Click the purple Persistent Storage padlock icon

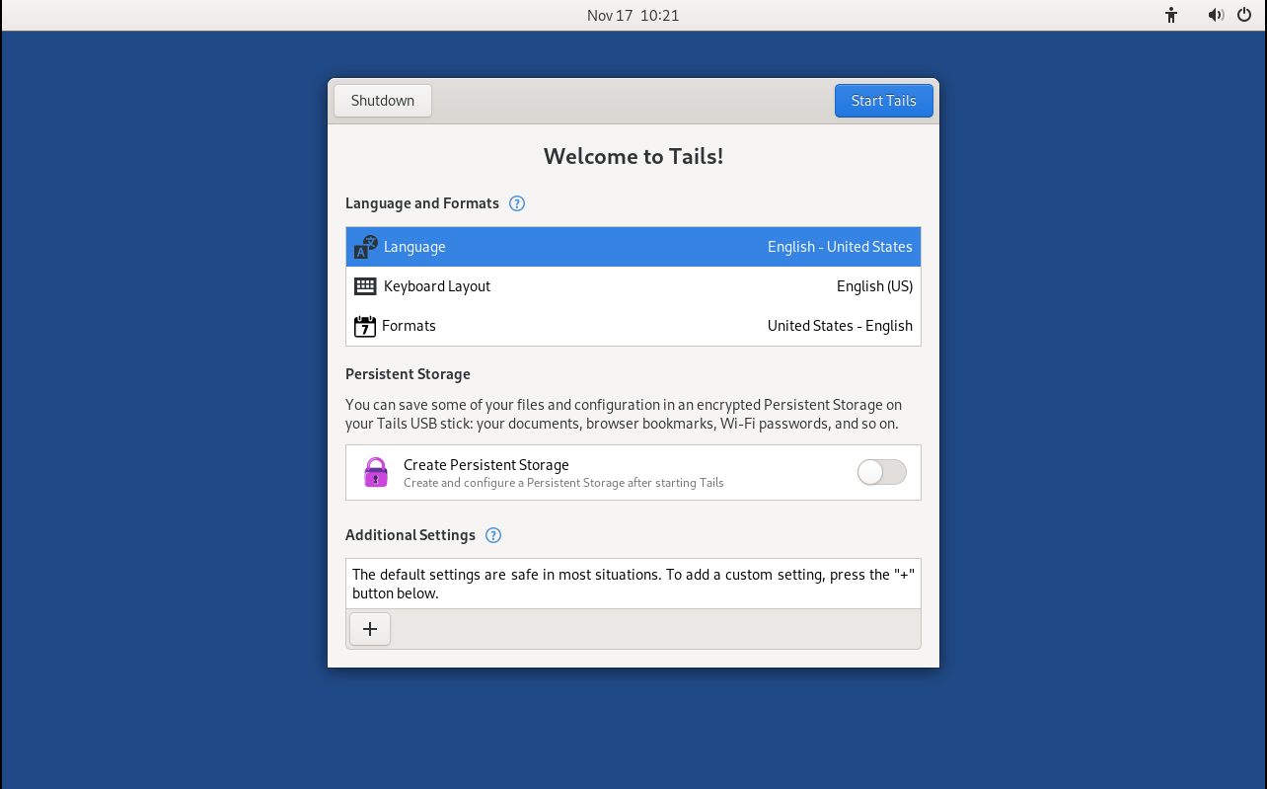(376, 473)
